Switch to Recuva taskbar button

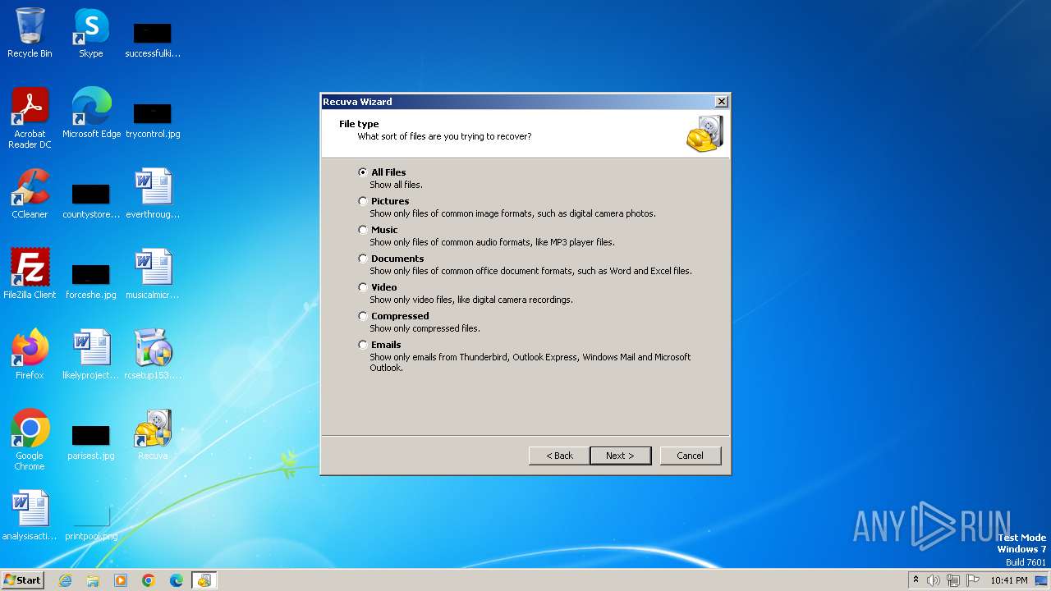[x=204, y=580]
